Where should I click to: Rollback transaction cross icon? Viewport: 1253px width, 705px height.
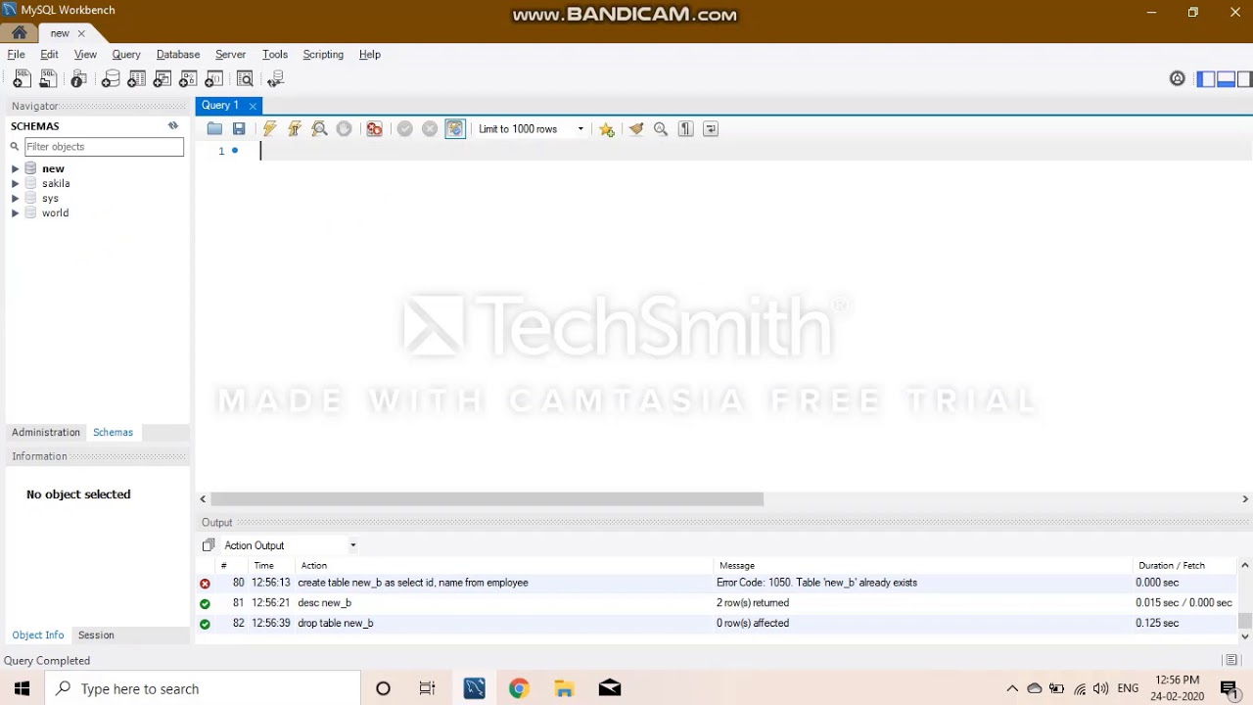[430, 129]
